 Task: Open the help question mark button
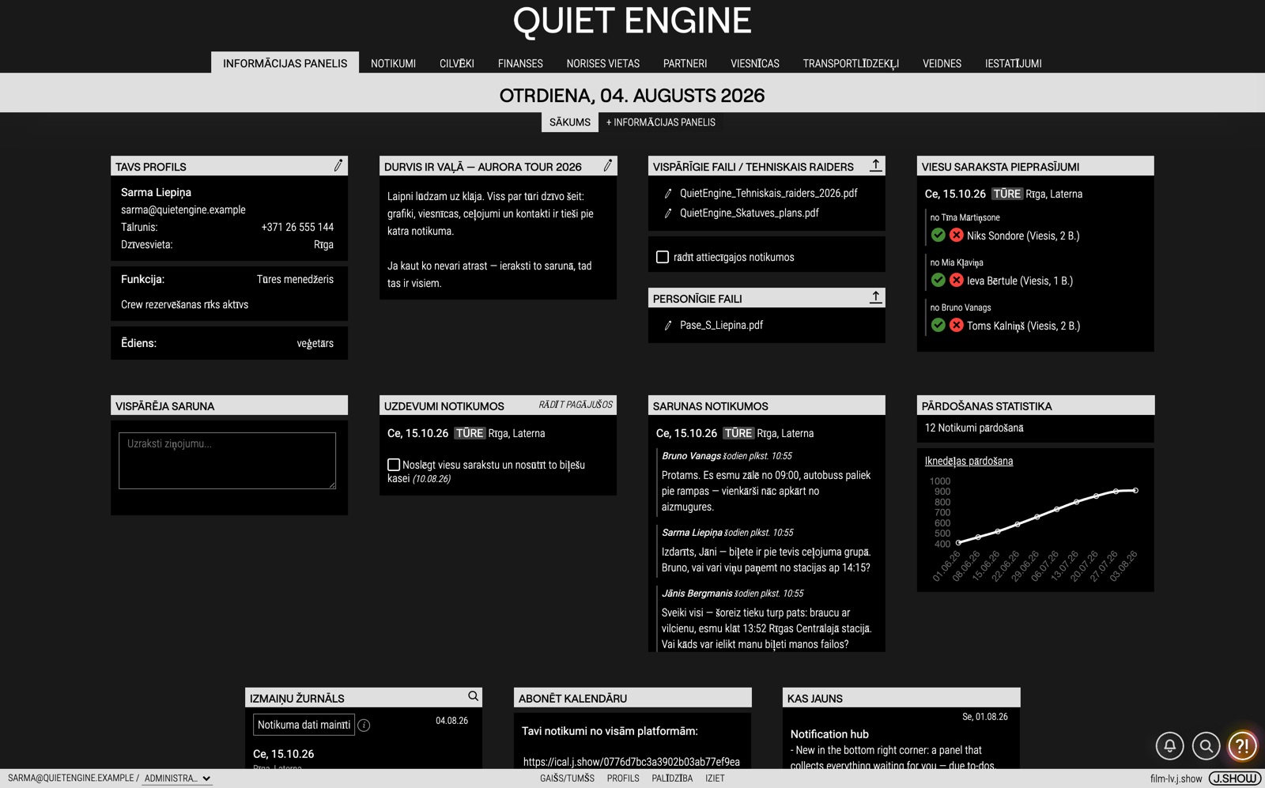pyautogui.click(x=1243, y=745)
